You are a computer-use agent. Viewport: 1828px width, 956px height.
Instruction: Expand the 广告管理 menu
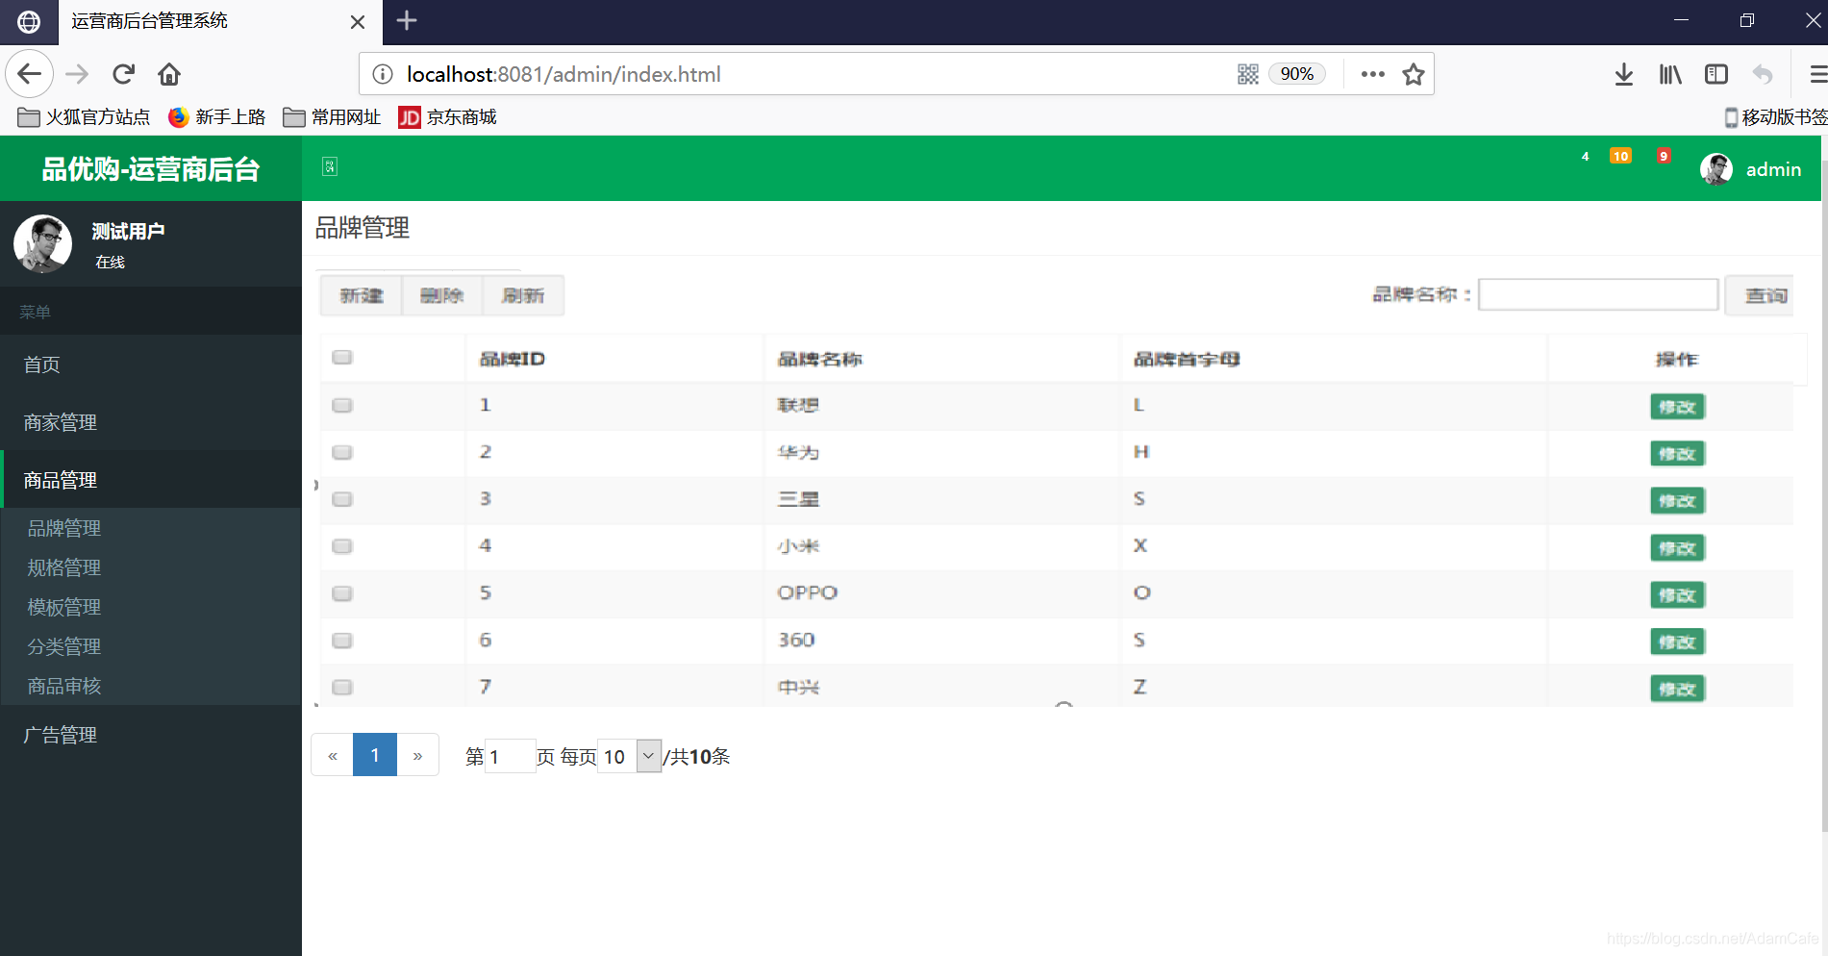pos(151,734)
